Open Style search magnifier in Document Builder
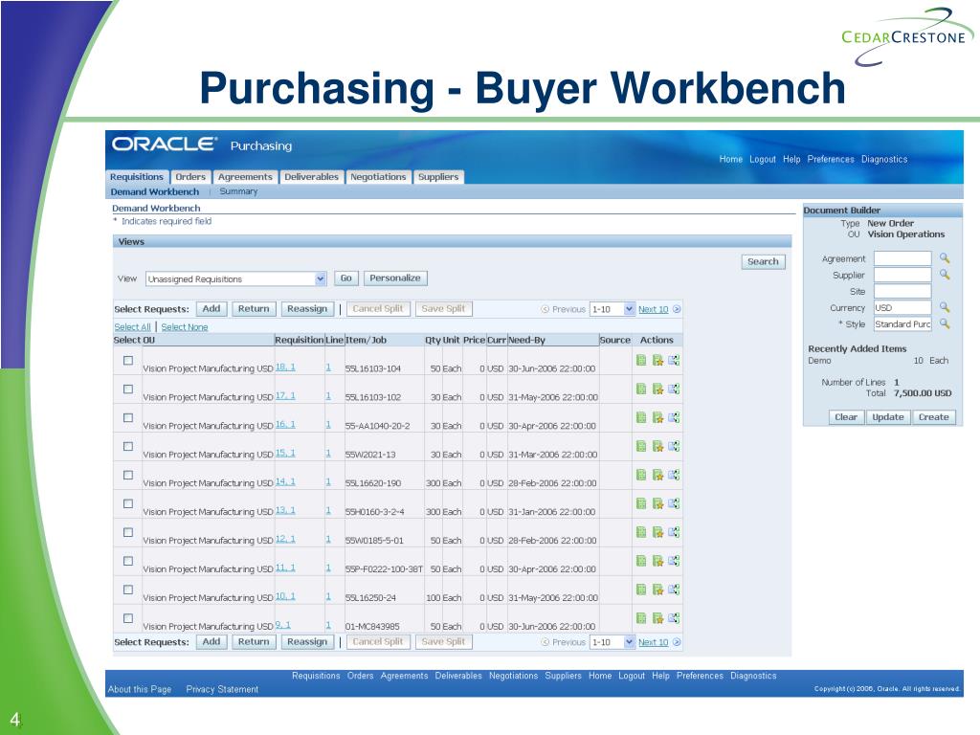980x735 pixels. point(945,323)
